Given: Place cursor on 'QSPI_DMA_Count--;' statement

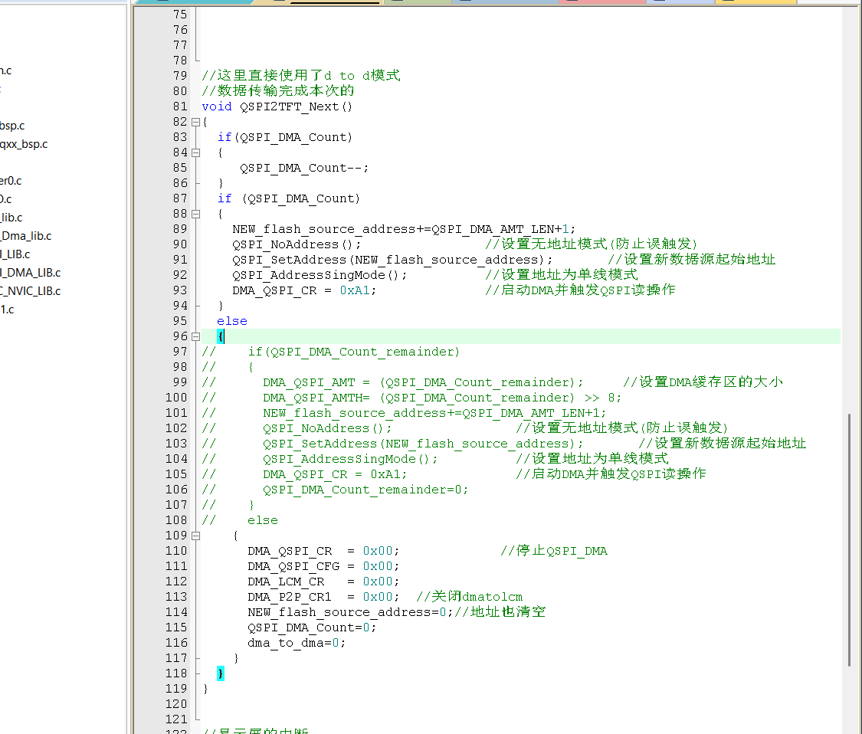Looking at the screenshot, I should (304, 169).
